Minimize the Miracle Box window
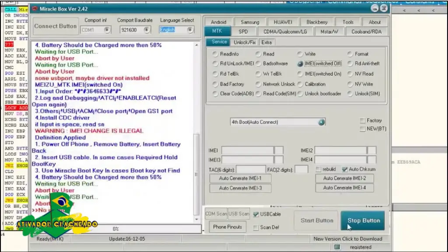Screen dimensions: 448x252 click(374, 8)
